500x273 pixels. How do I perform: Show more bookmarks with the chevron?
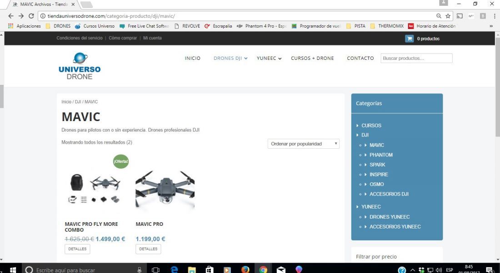coord(491,26)
